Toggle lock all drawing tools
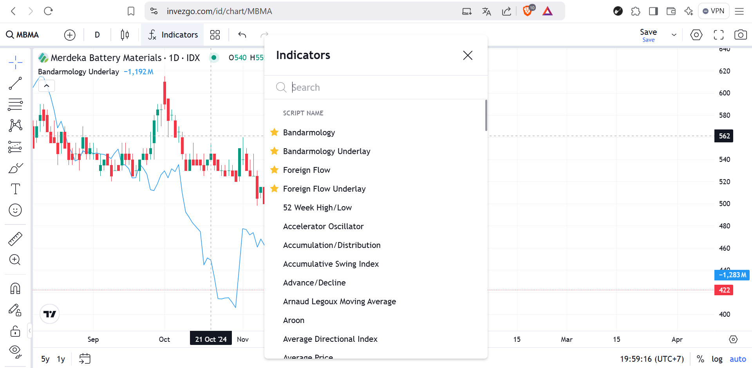 tap(15, 331)
